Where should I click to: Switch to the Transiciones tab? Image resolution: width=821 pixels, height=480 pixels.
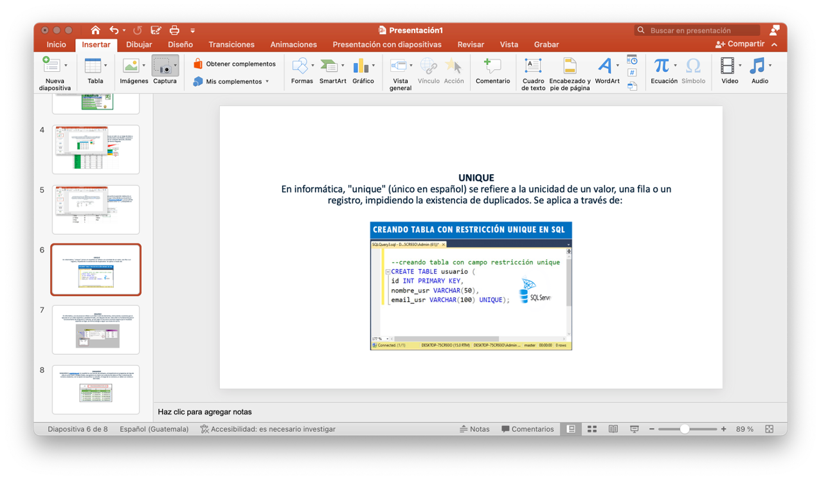pos(231,44)
